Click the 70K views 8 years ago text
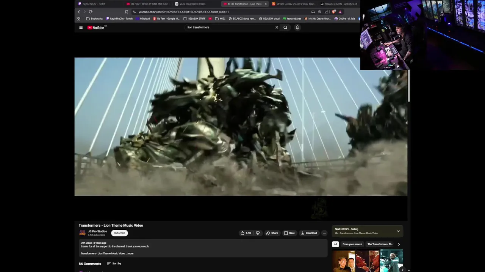This screenshot has height=272, width=485. [94, 243]
